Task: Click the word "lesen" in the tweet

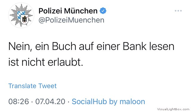Action: coord(162,46)
